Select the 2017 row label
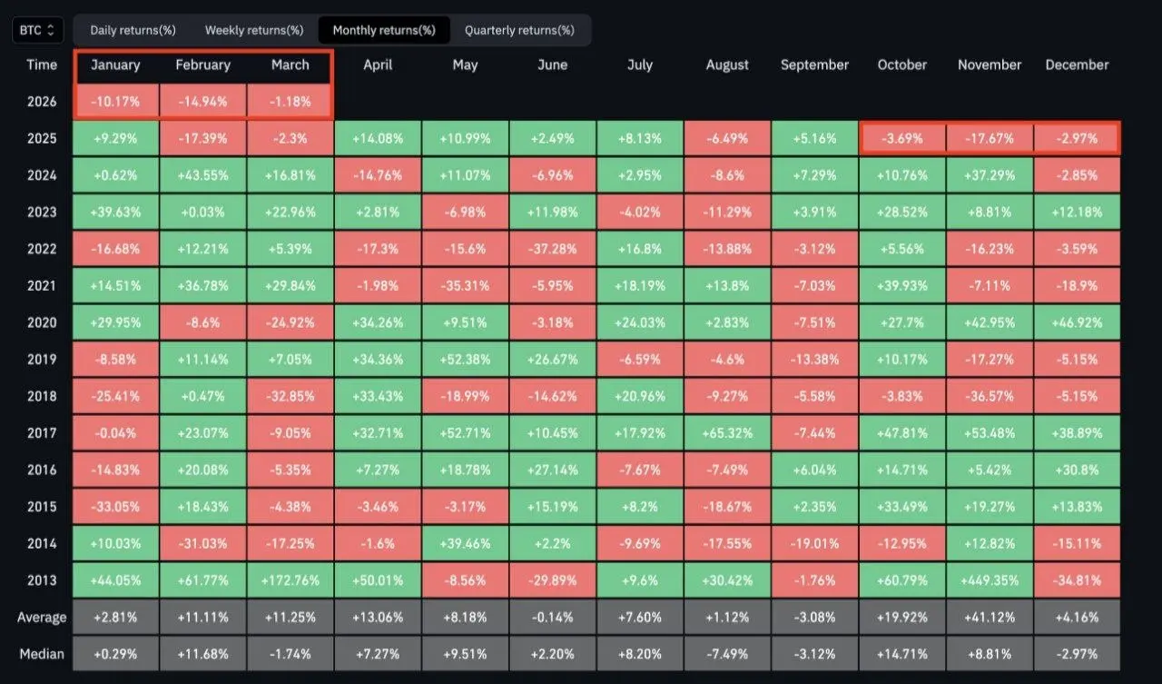Viewport: 1162px width, 684px height. pyautogui.click(x=42, y=433)
